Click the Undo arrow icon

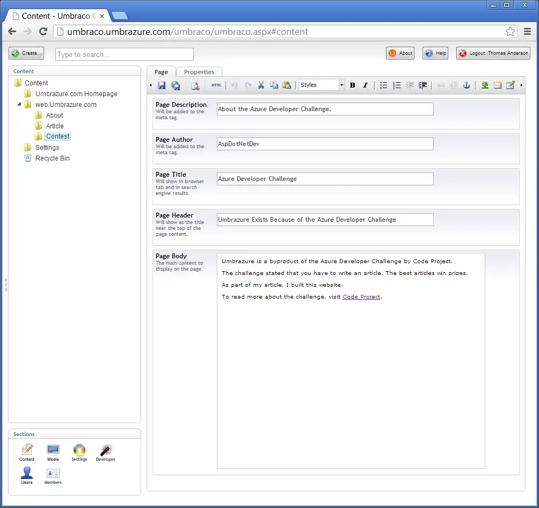pos(235,85)
